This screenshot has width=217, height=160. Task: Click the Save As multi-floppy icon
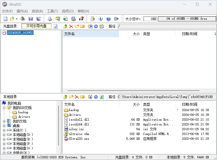coord(39,19)
